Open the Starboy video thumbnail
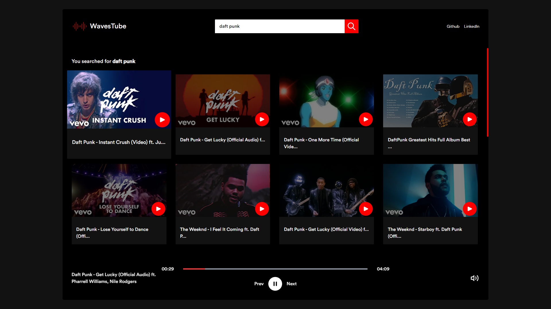 [425, 189]
